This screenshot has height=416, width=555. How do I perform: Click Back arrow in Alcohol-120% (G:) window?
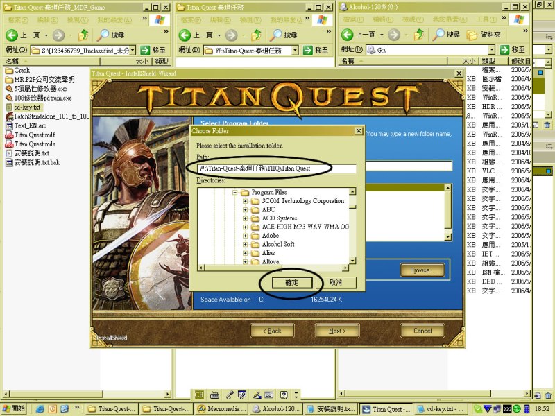(x=347, y=35)
